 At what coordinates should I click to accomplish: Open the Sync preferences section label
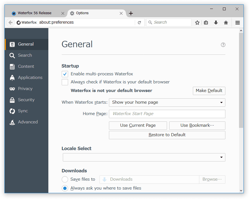(23, 111)
